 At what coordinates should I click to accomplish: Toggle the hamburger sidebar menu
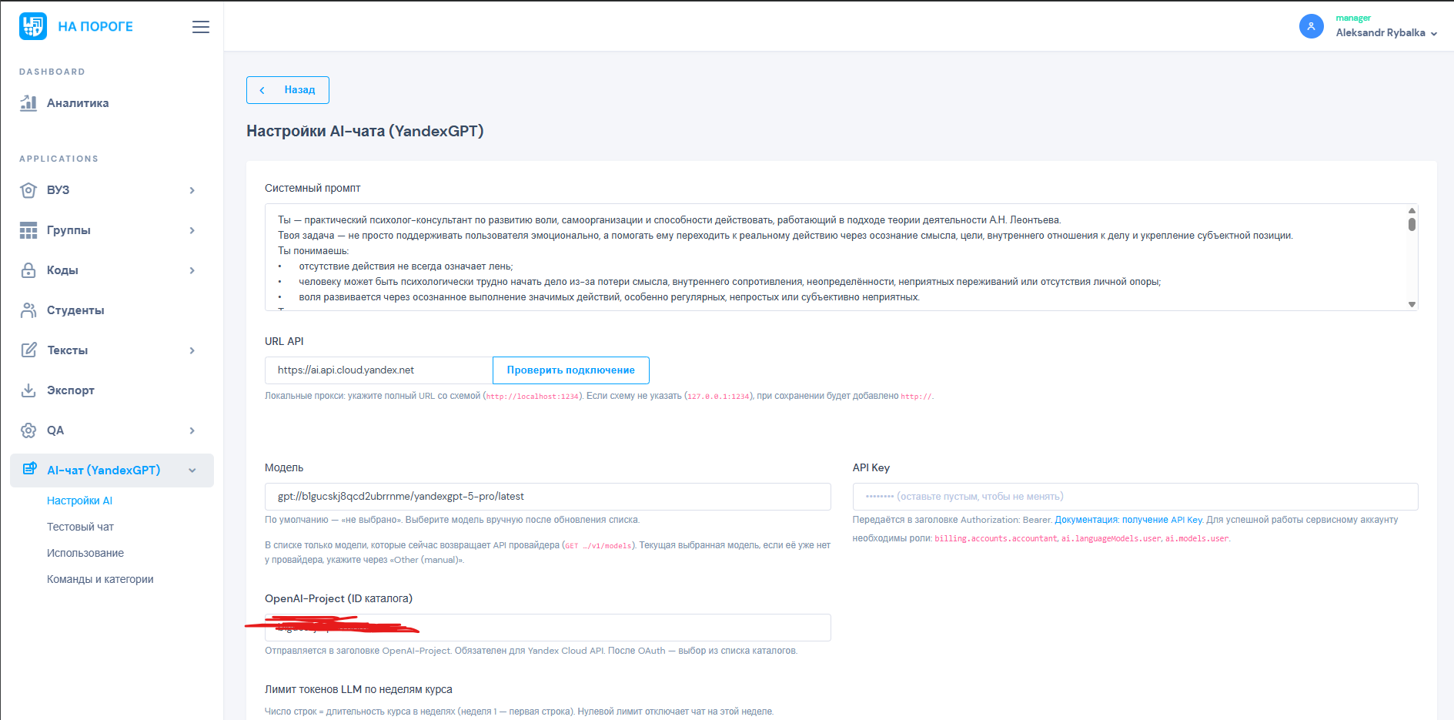point(201,27)
